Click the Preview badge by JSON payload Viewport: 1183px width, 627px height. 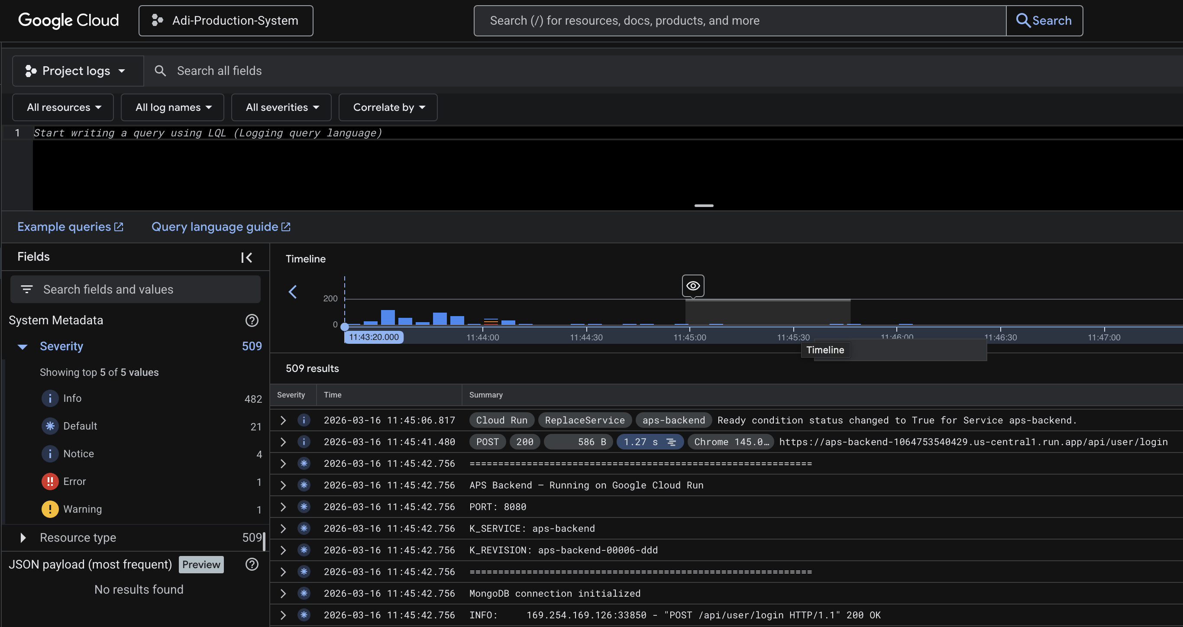click(x=201, y=565)
